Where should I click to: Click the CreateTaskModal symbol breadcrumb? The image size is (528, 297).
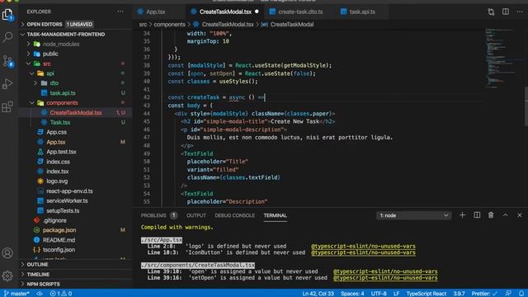tap(291, 25)
